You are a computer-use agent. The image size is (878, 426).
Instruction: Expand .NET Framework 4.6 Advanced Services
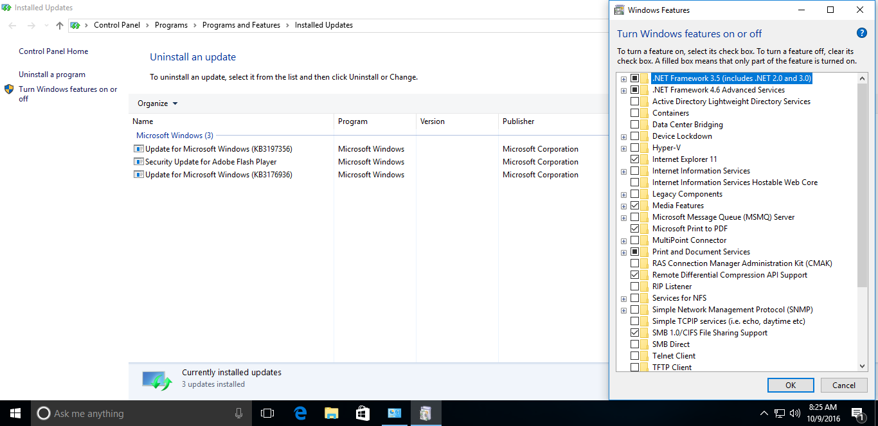click(623, 90)
